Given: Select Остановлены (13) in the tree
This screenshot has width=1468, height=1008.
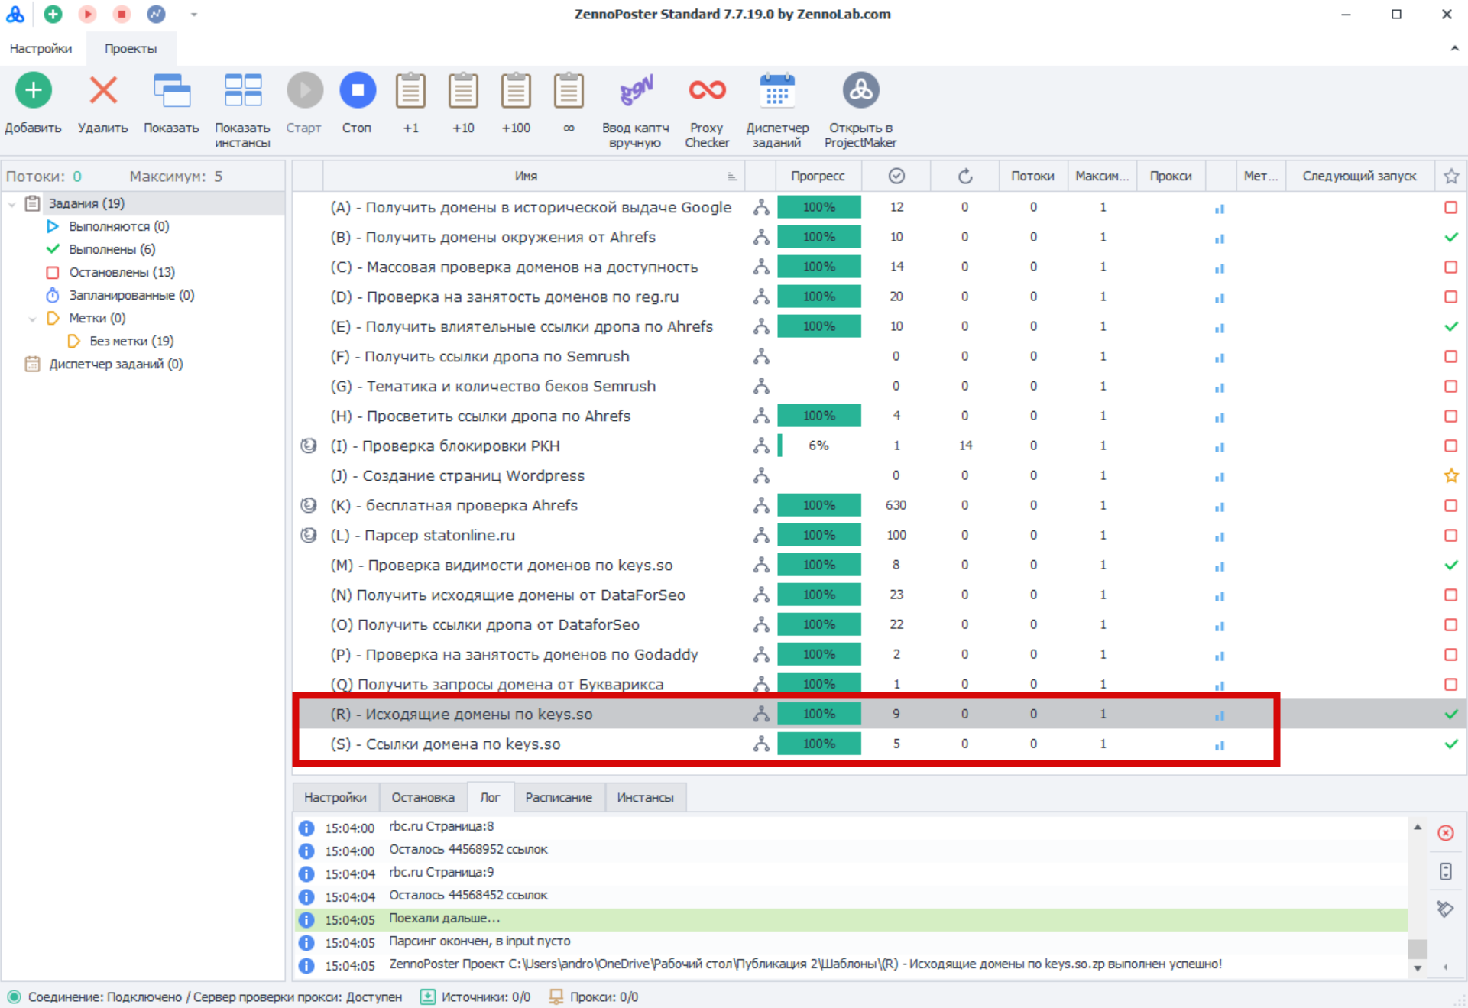Looking at the screenshot, I should click(x=122, y=272).
